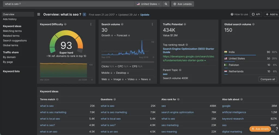Screen dimensions: 279x135
Task: Click the Compare all button
Action: (268, 79)
